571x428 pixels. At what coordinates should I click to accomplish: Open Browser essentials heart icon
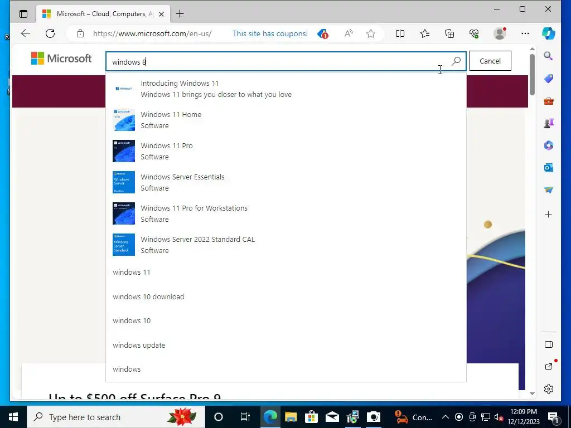coord(474,33)
